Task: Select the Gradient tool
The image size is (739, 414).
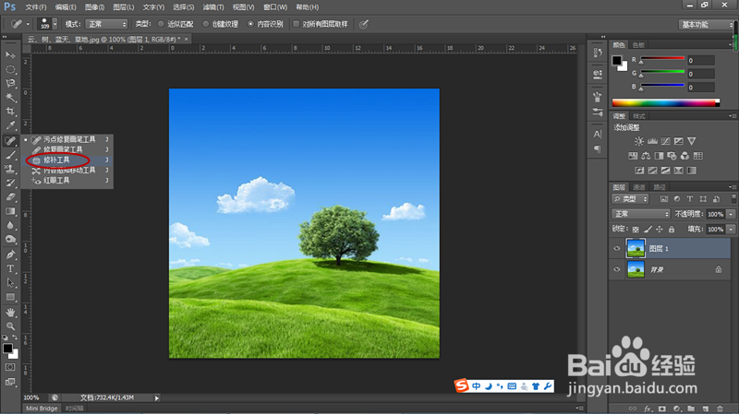Action: pos(10,211)
